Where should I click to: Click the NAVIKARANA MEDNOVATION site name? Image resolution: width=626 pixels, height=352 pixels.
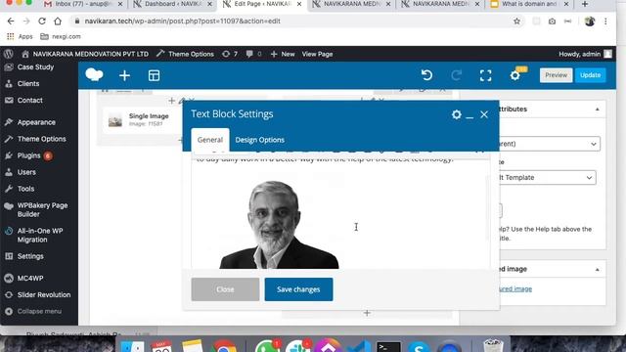point(85,54)
